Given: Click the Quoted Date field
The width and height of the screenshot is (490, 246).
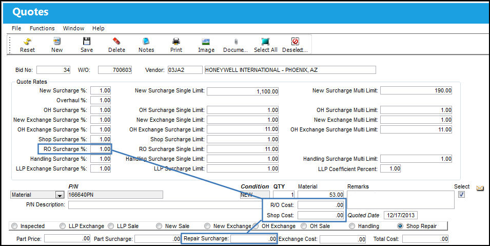Looking at the screenshot, I should [401, 215].
